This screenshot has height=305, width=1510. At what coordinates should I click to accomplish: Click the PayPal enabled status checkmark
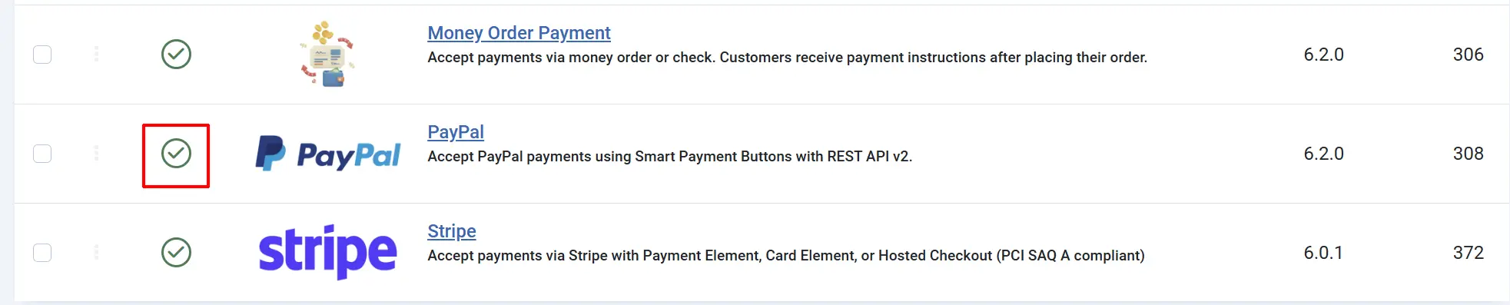click(x=176, y=154)
